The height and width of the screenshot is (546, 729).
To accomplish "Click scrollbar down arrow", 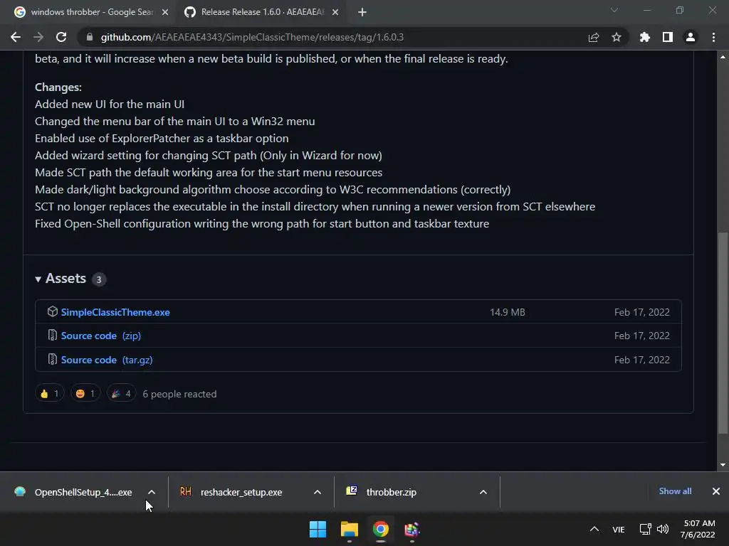I will pyautogui.click(x=723, y=465).
